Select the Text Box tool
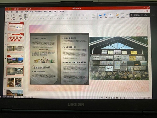Image resolution: width=157 pixels, height=118 pixels. coord(111,15)
